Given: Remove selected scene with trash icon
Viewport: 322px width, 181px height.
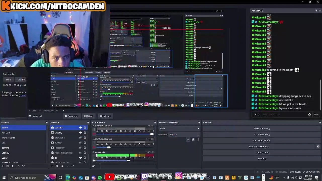Looking at the screenshot, I should pos(7,166).
